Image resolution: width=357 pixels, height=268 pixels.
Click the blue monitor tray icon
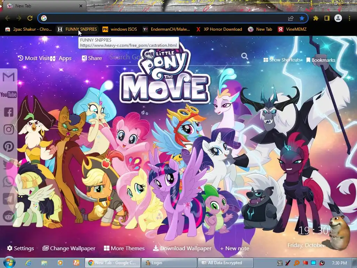click(x=313, y=263)
